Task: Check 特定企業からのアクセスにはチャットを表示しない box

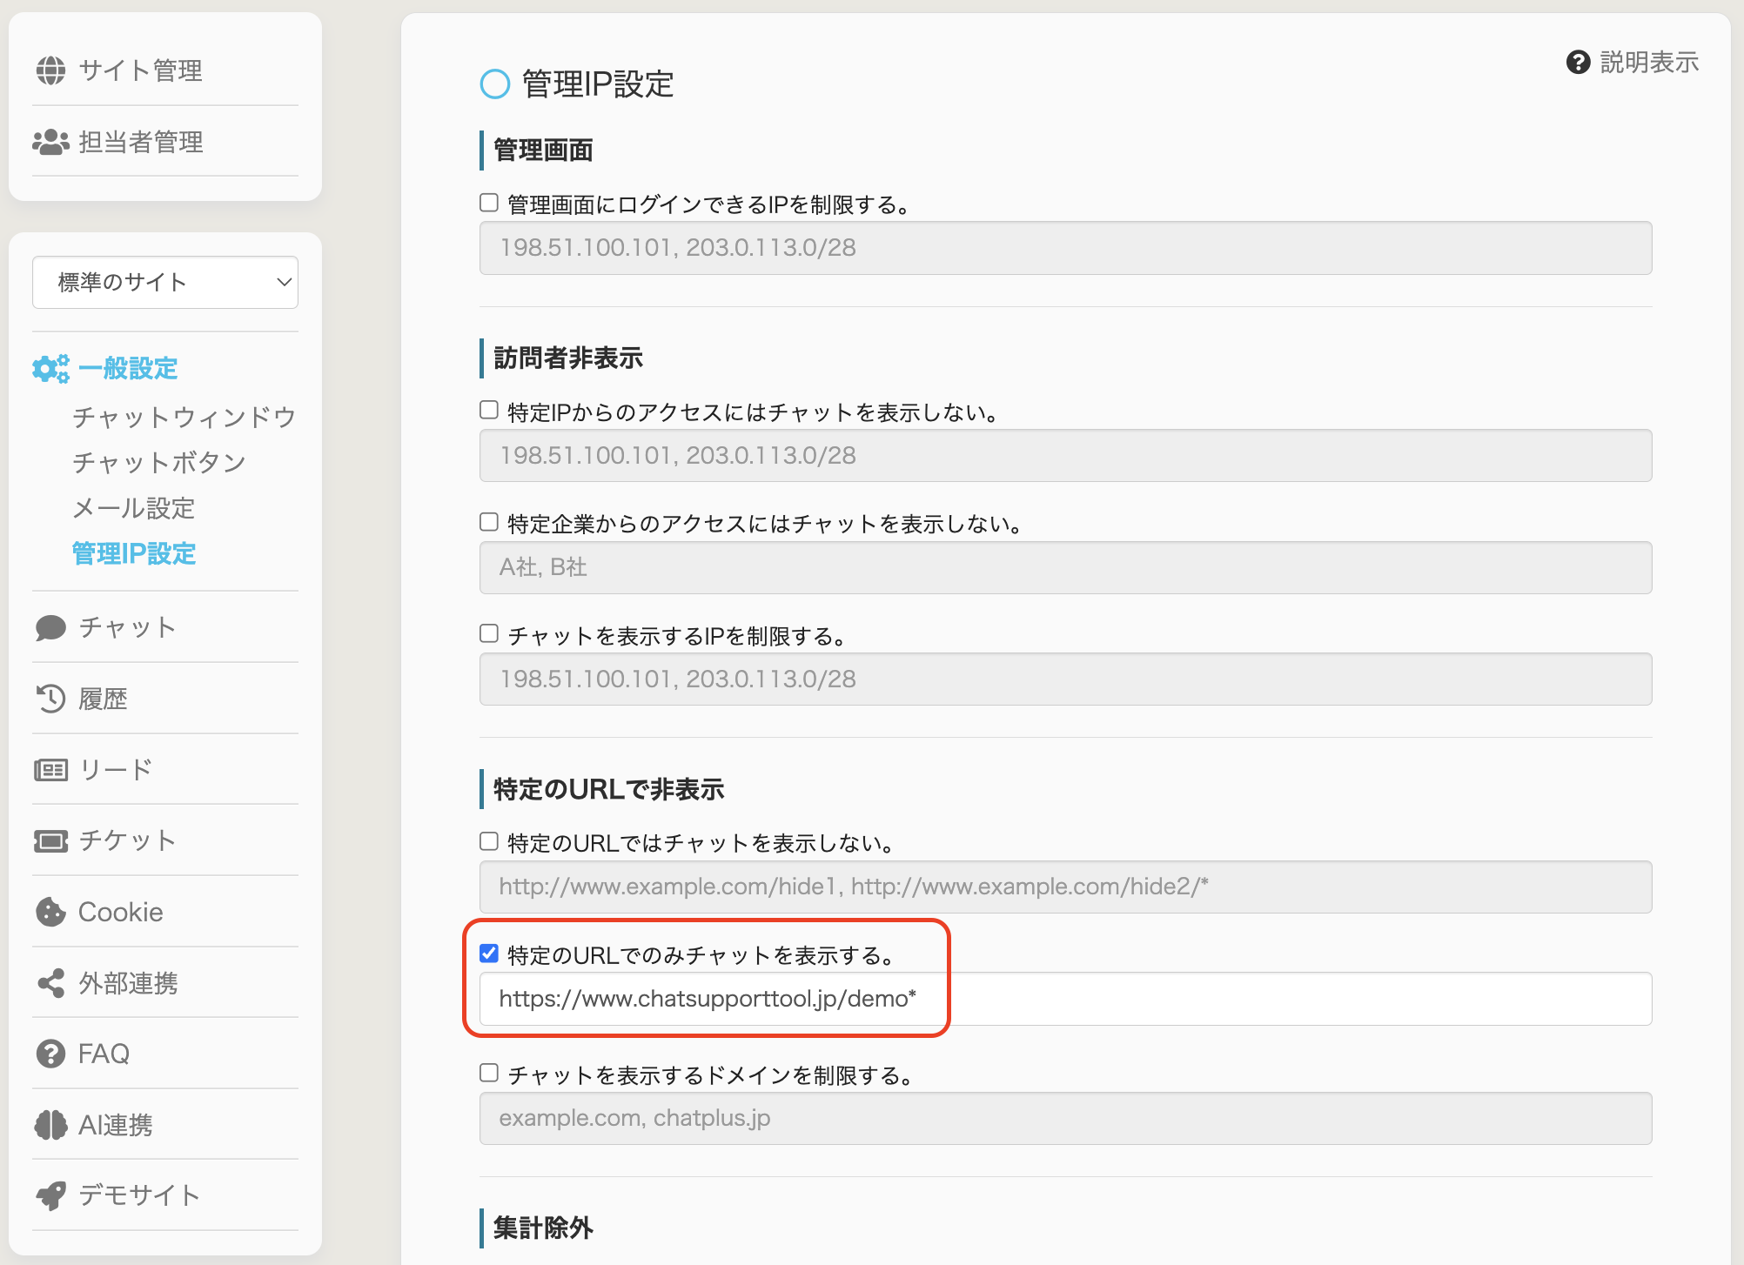Action: coord(489,522)
